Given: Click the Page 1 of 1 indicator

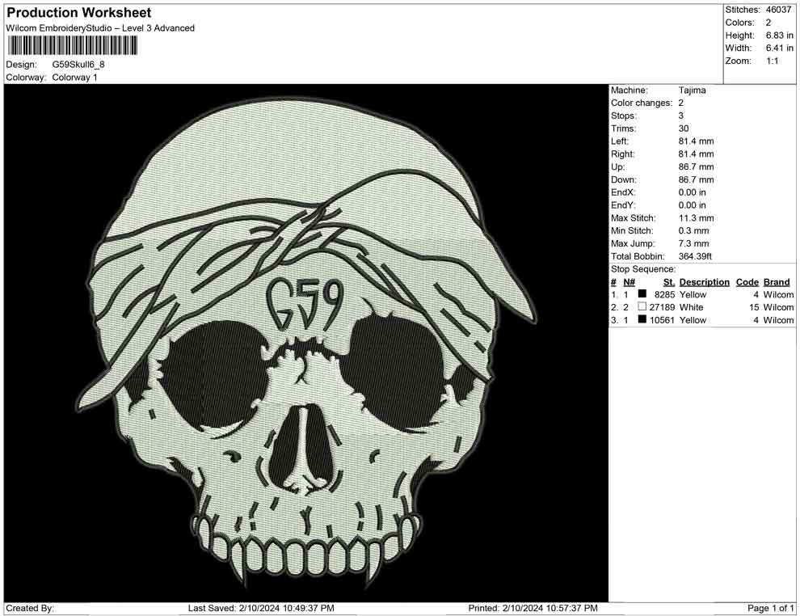Looking at the screenshot, I should click(770, 609).
